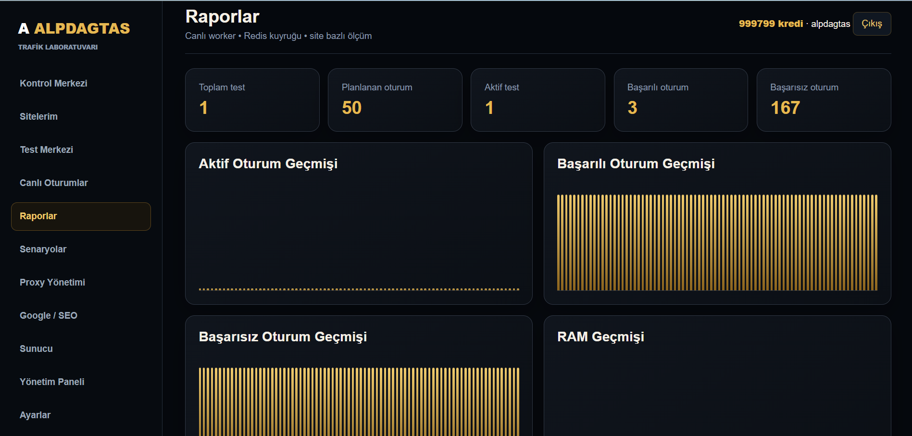The width and height of the screenshot is (912, 436).
Task: Navigate to Proxy Yönetimi
Action: pos(81,283)
